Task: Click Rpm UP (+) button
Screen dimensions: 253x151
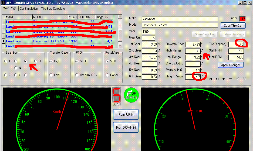Action: (x=126, y=115)
